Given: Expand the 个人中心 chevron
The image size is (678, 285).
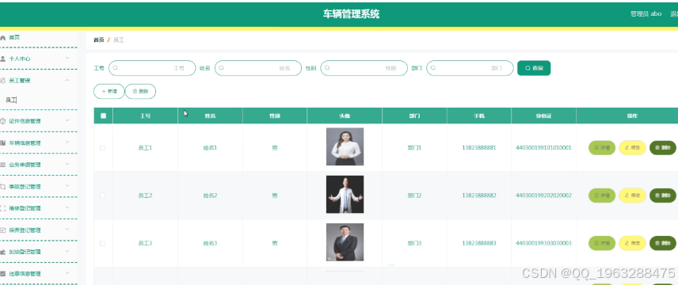Looking at the screenshot, I should click(x=67, y=58).
